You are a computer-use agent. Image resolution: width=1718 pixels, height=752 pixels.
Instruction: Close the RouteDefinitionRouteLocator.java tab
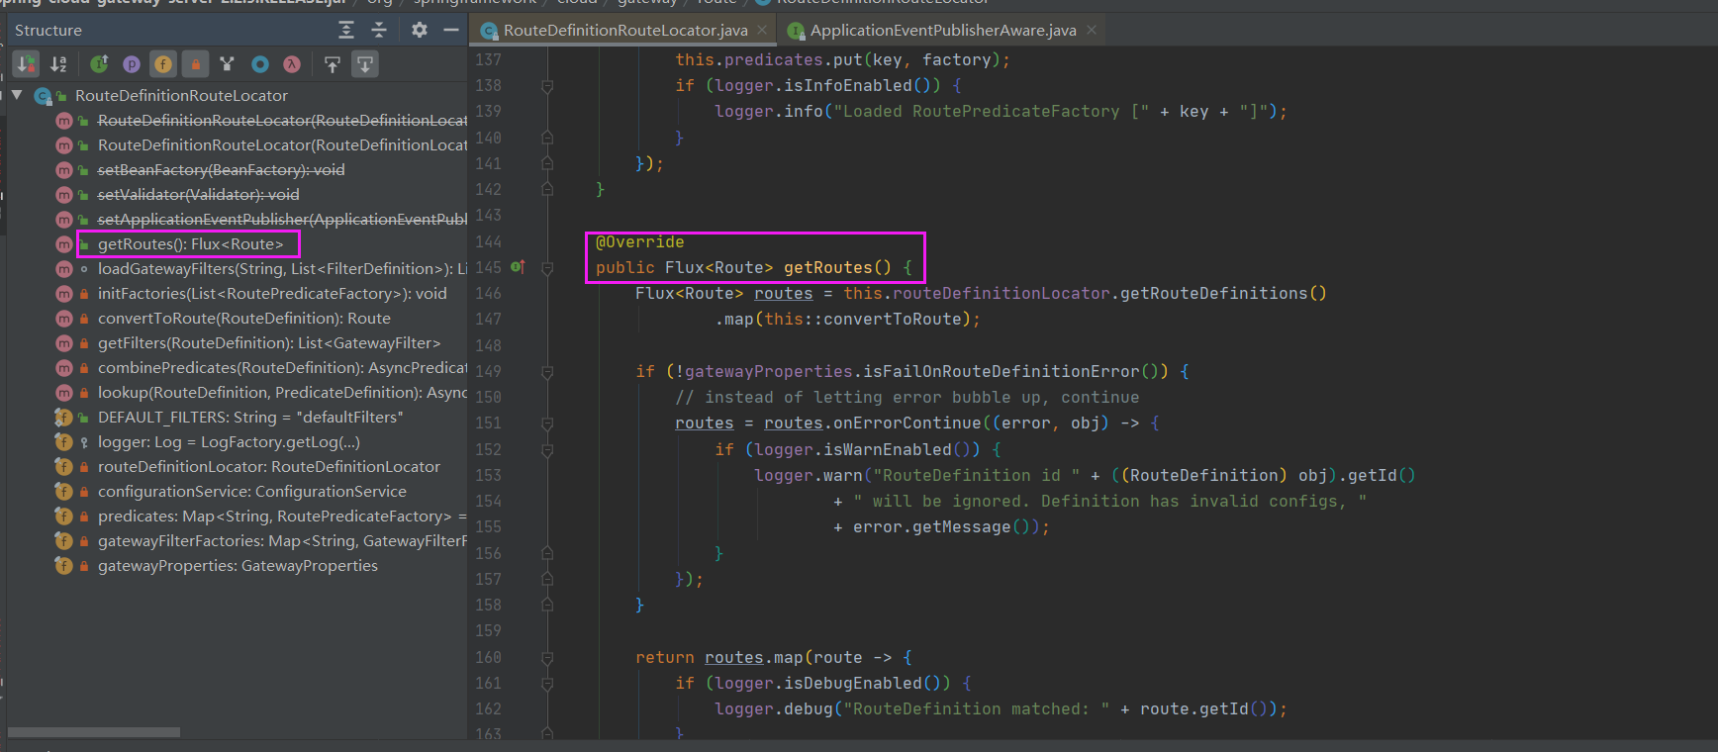click(x=762, y=30)
